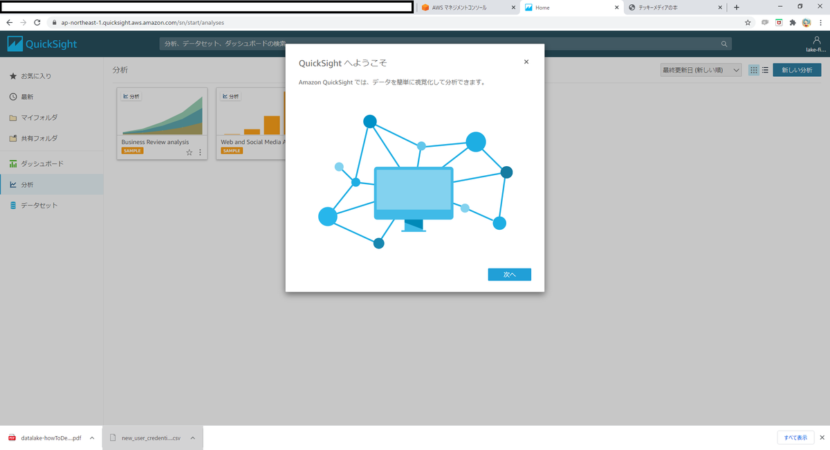830x450 pixels.
Task: Switch to grid view
Action: coord(754,70)
